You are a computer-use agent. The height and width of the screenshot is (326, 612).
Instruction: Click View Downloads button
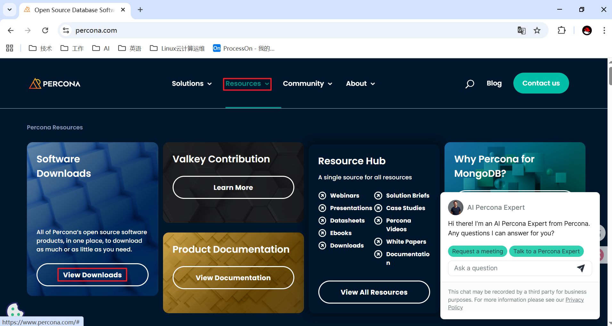click(x=93, y=275)
